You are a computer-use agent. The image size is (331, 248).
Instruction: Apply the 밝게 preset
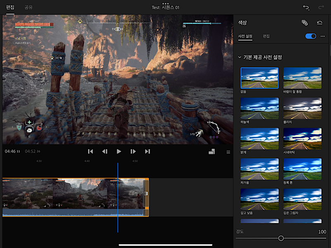coord(259,138)
